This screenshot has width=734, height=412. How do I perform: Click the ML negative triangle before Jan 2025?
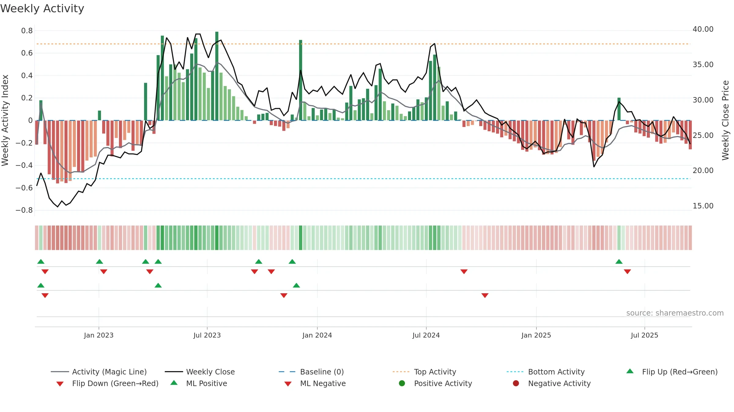point(485,295)
